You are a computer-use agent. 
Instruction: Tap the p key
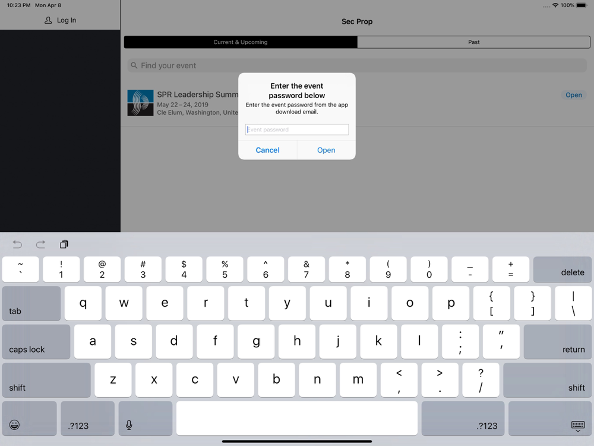coord(451,303)
